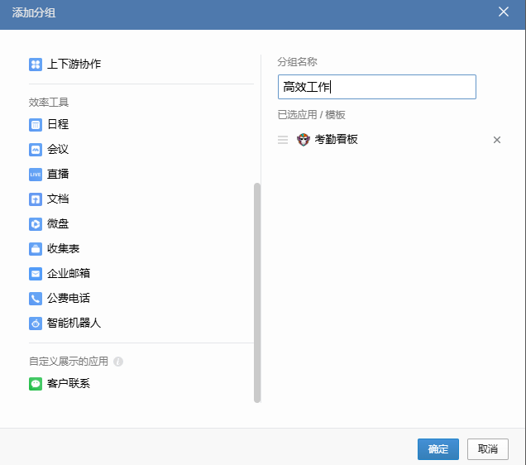Remove 考勤看板 from selected apps

point(497,140)
